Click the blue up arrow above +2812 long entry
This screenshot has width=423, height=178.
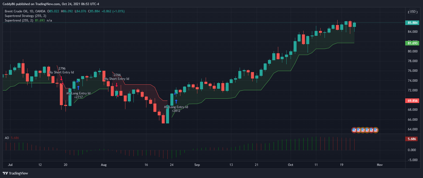pyautogui.click(x=176, y=101)
